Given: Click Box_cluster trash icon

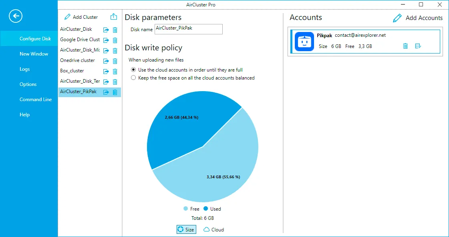Looking at the screenshot, I should pos(115,71).
